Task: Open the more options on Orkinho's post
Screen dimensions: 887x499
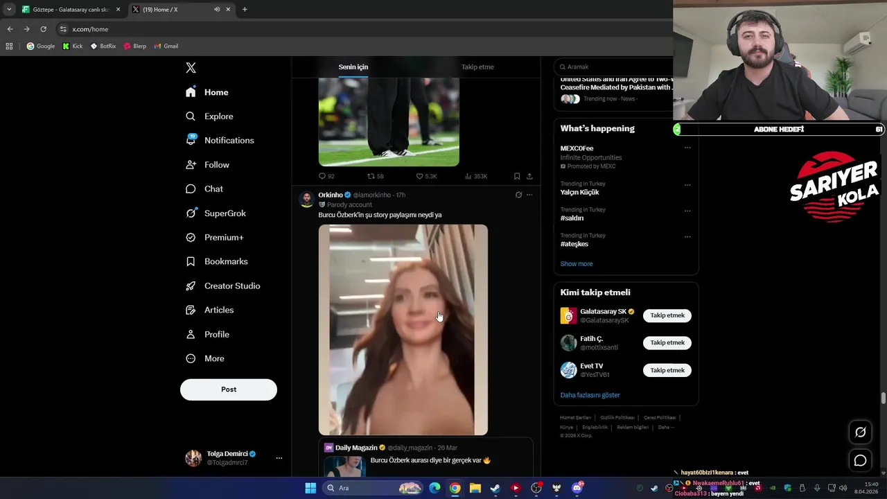Action: click(529, 195)
